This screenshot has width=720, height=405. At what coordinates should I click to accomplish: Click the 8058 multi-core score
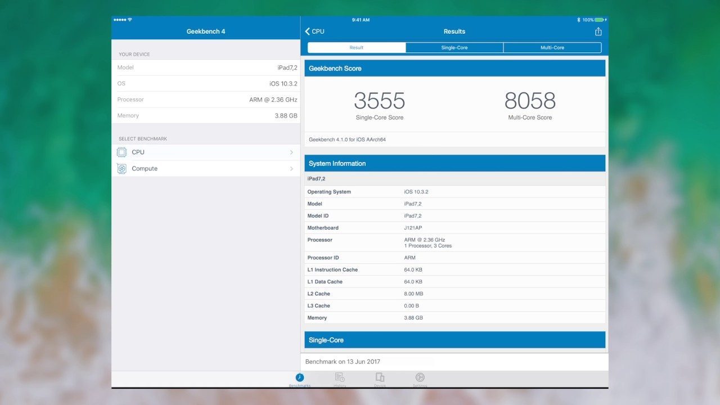point(530,101)
